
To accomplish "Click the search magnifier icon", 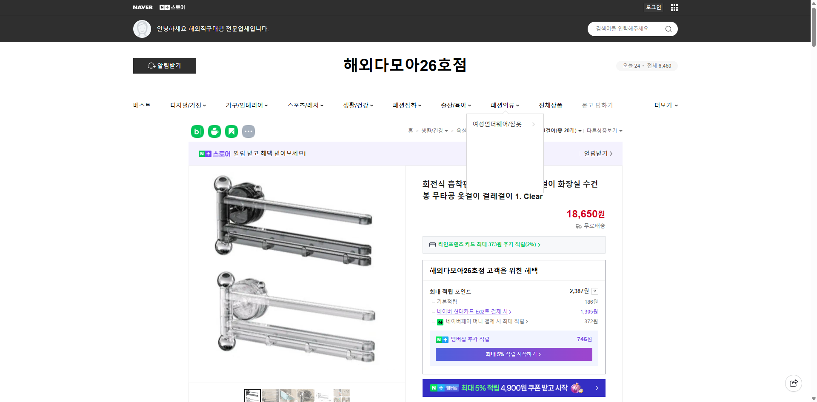I will (x=668, y=29).
